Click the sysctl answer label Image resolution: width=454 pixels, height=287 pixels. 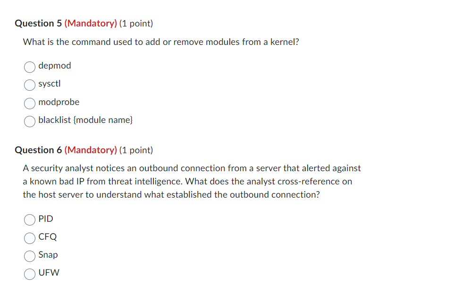point(50,84)
